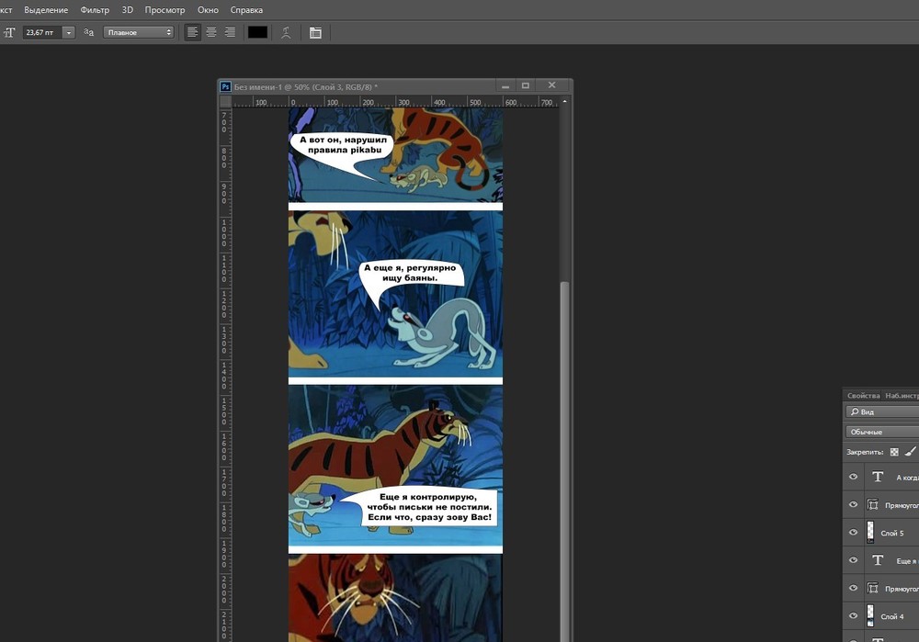Viewport: 919px width, 642px height.
Task: Switch to the Наб.инстр panel tab
Action: (x=902, y=395)
